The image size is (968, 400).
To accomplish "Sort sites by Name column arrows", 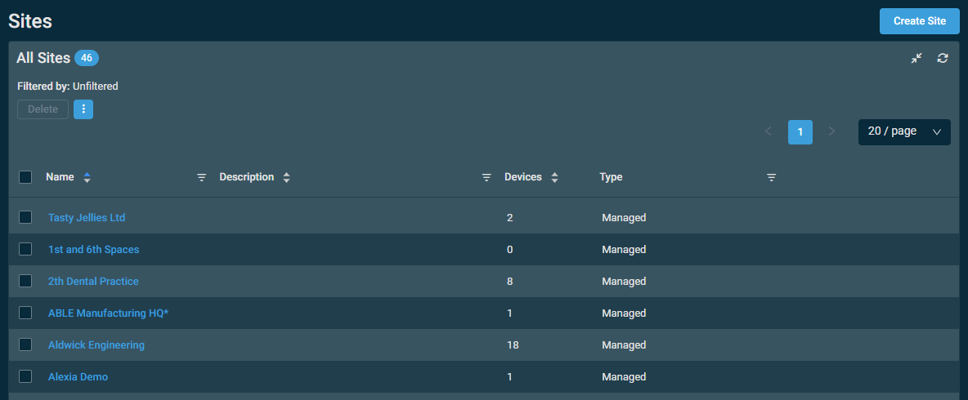I will pyautogui.click(x=87, y=177).
